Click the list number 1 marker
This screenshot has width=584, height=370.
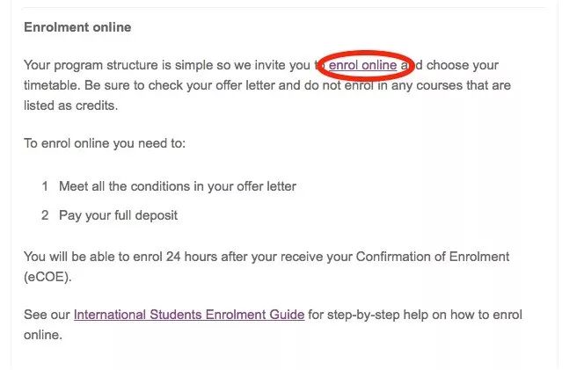click(45, 186)
